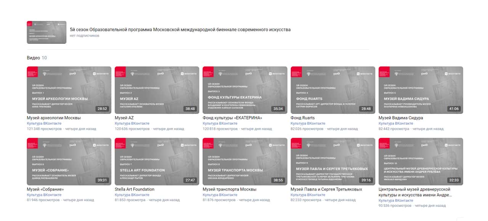Open the Фонд культуры Екатерина video thumbnail
The width and height of the screenshot is (488, 221).
click(245, 90)
